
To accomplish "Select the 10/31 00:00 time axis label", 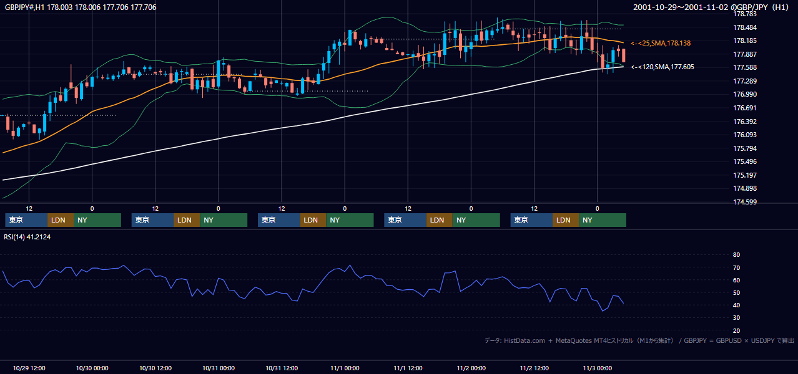I will coord(218,368).
